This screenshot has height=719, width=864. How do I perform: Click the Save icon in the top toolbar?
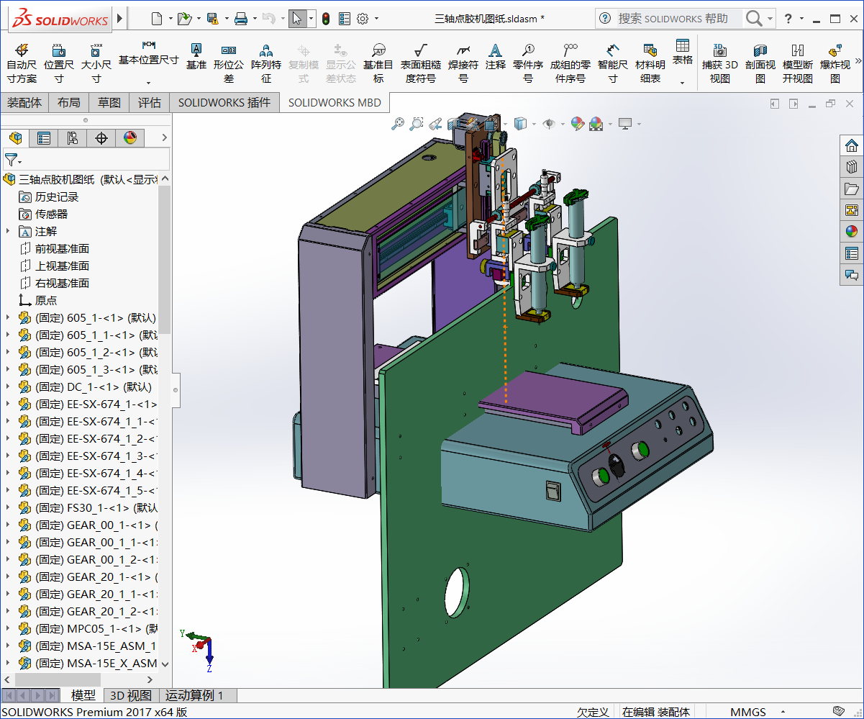[x=212, y=19]
